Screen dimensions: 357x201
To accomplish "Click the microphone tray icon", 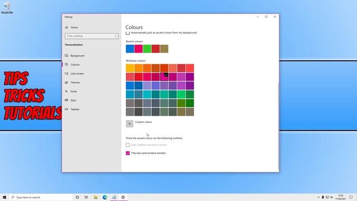I will [x=322, y=197].
